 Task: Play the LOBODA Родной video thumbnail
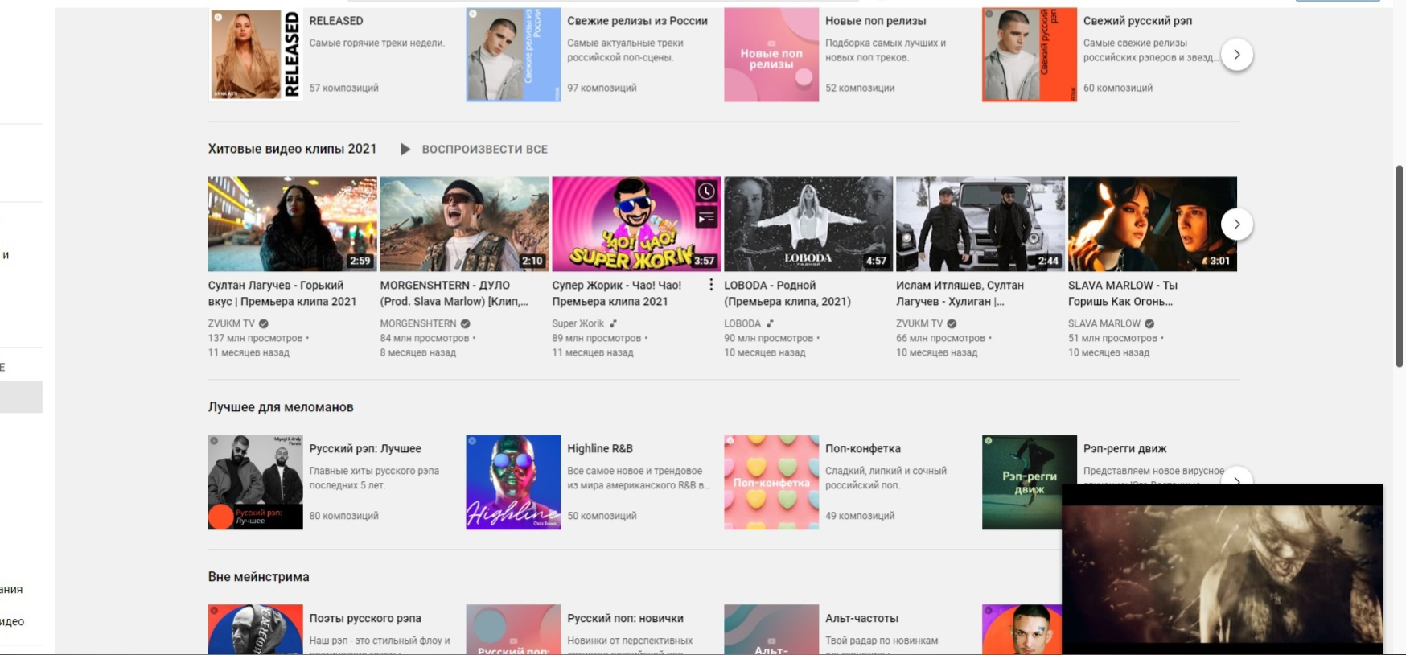pos(808,224)
